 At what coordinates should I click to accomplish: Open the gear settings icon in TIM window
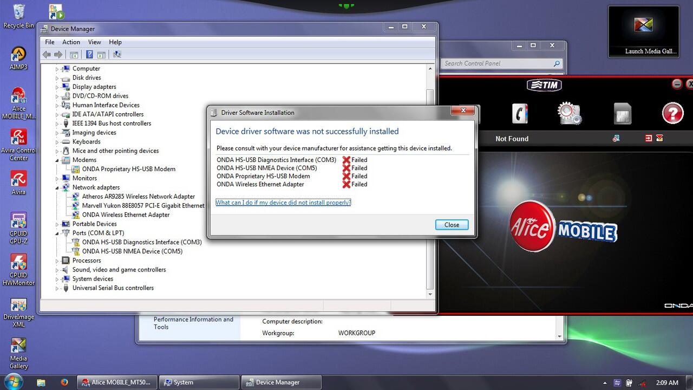[x=569, y=113]
